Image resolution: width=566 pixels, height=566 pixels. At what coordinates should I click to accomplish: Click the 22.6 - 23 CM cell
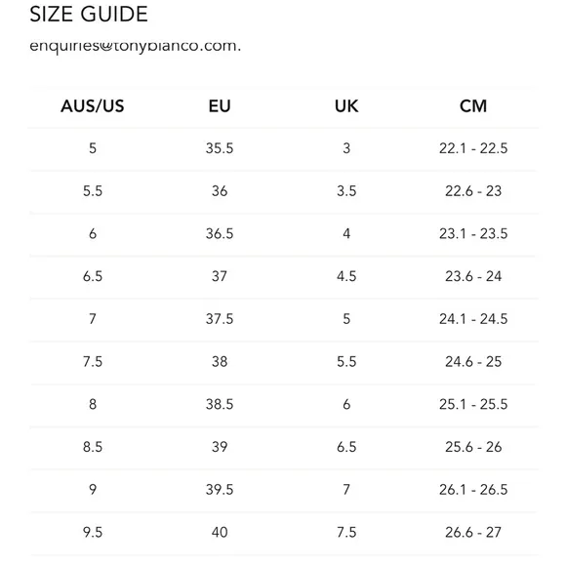click(473, 191)
